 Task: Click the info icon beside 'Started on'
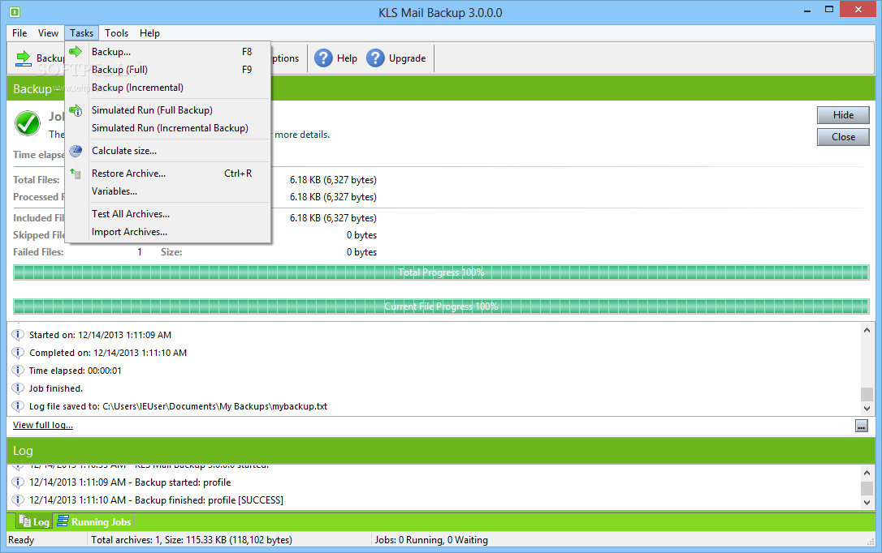click(x=18, y=335)
